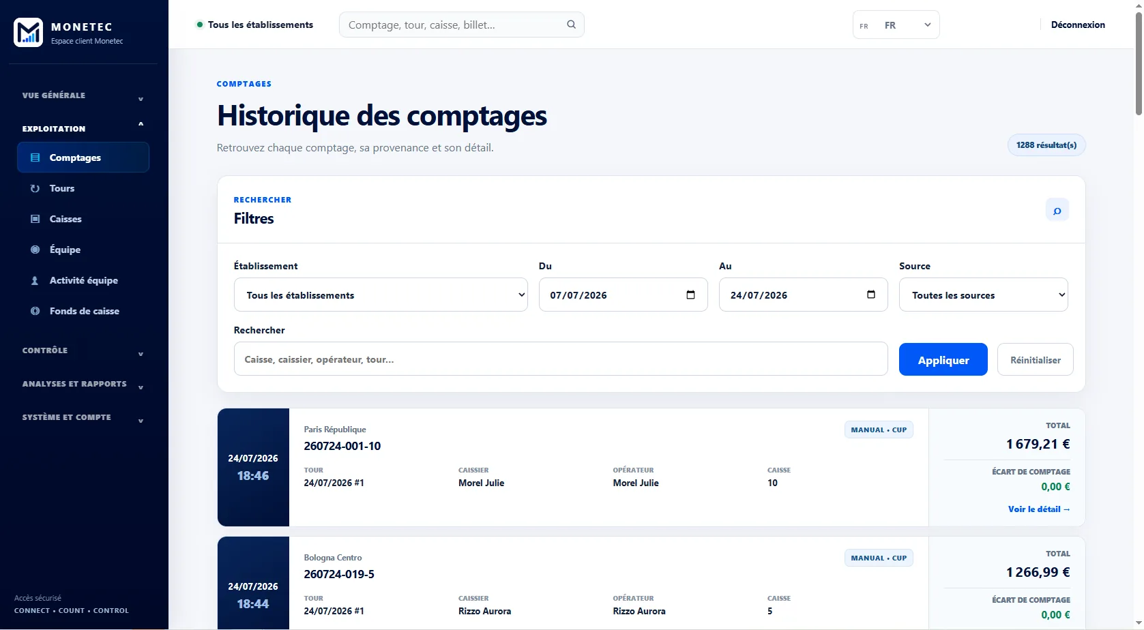Open Voir le détail for 260724-001-10
Screen dimensions: 1144x630
tap(1039, 509)
